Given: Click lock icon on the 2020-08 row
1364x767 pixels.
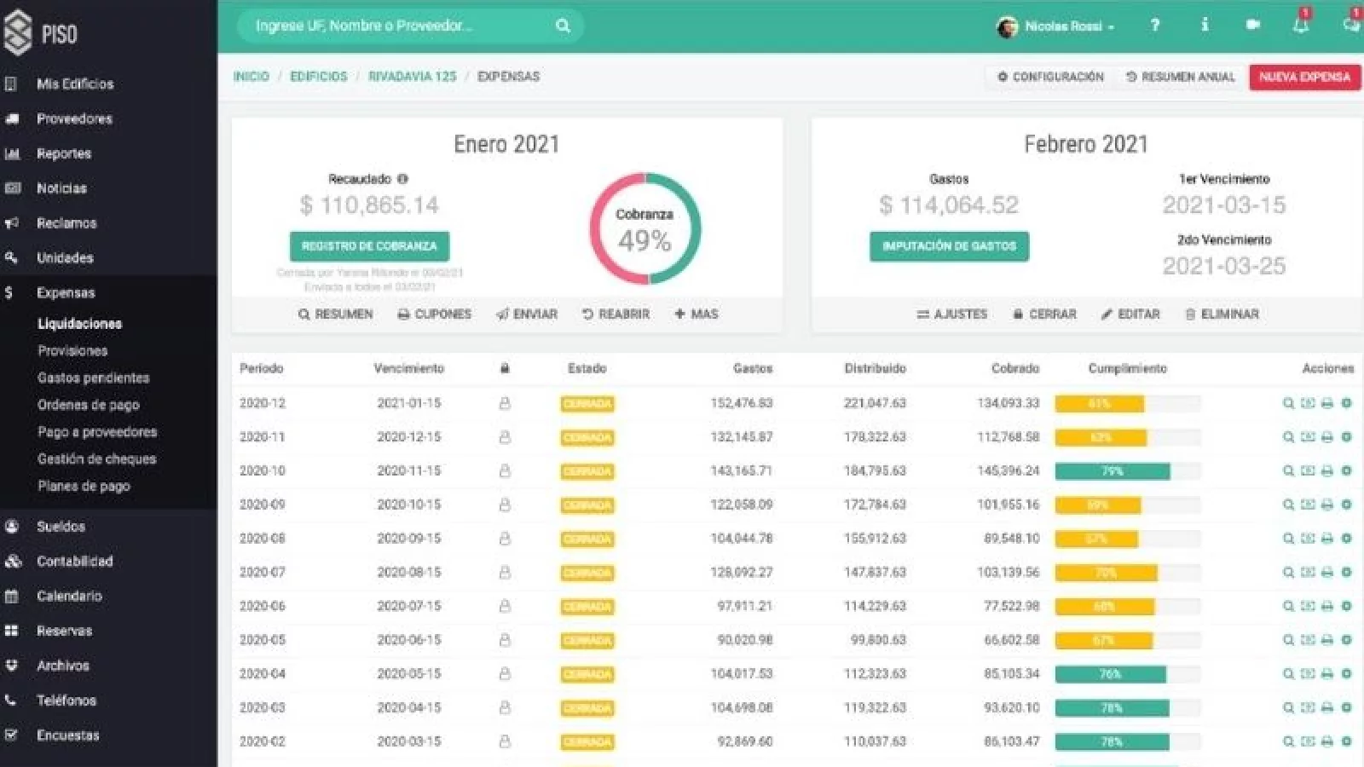Looking at the screenshot, I should pos(505,539).
